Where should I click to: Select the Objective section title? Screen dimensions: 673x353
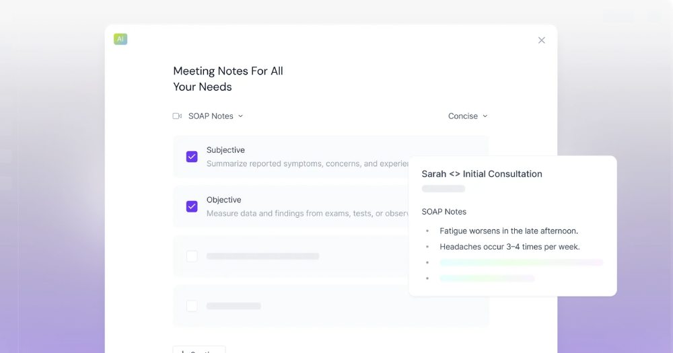223,200
